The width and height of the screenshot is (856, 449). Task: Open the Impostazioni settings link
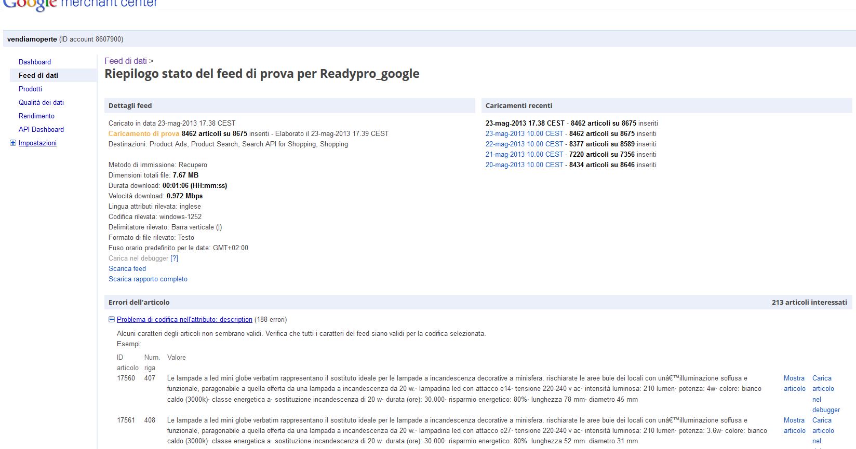click(37, 143)
